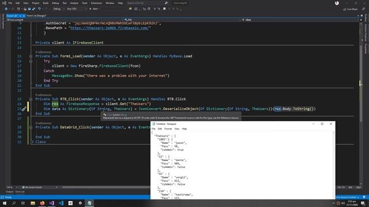
Task: Click the bookmark toolbar icon
Action: pos(164,9)
